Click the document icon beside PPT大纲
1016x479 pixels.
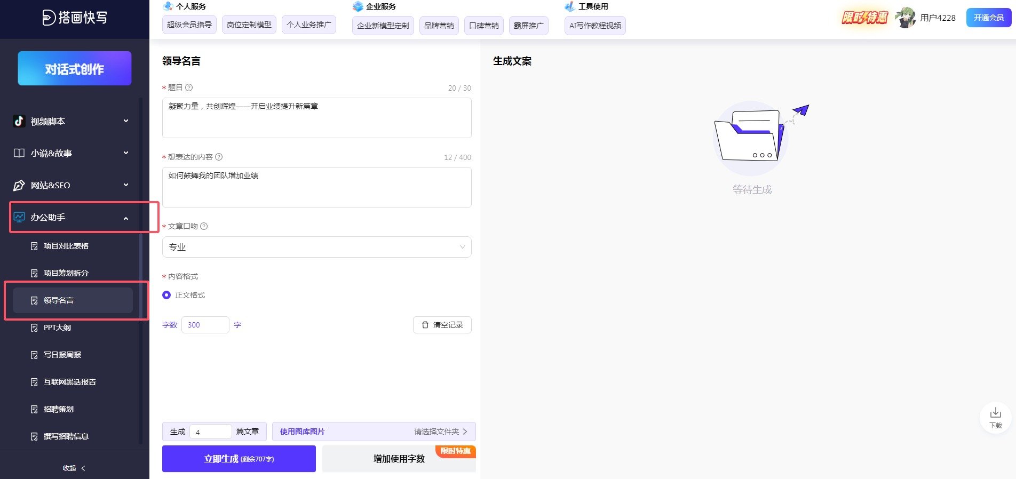(x=34, y=328)
